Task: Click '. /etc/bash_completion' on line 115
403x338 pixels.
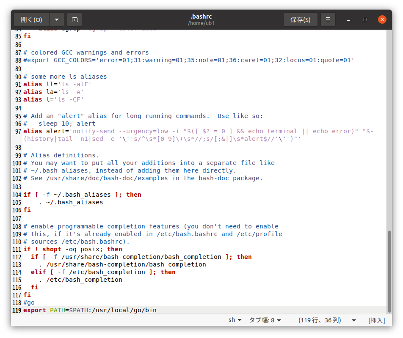Action: pyautogui.click(x=80, y=280)
